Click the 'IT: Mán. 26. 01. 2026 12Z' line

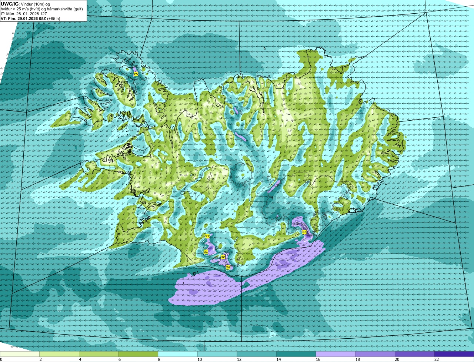tap(24, 13)
